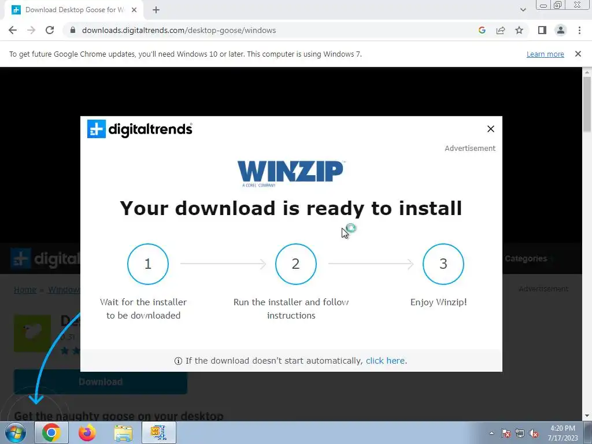Viewport: 592px width, 444px height.
Task: Open a new browser tab
Action: [156, 10]
